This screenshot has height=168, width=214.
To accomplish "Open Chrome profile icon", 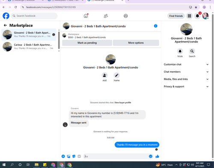I will coord(204,7).
